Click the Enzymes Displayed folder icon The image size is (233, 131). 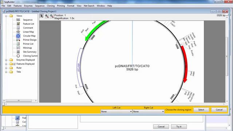11,60
